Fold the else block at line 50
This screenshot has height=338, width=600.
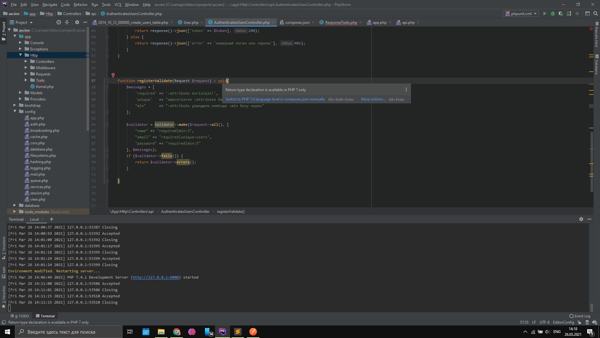pyautogui.click(x=107, y=37)
